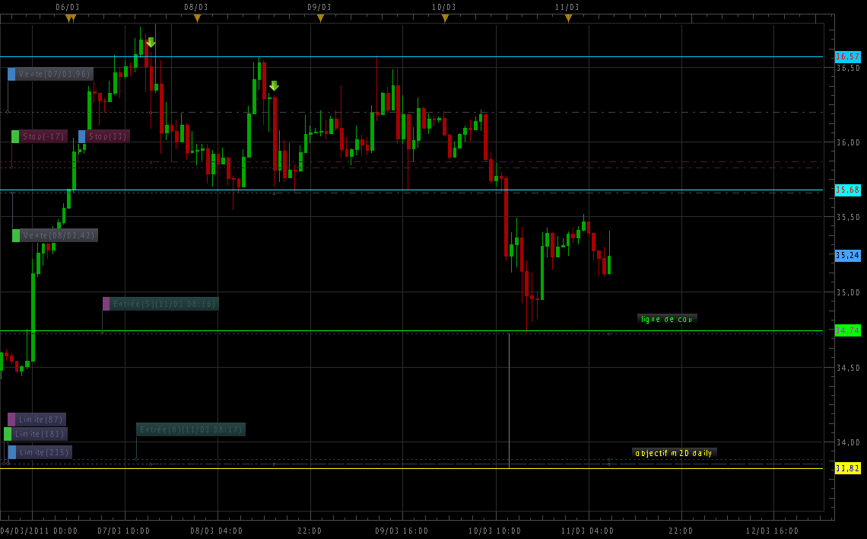Click the orange triangle marker under 10/03
867x539 pixels.
(445, 18)
